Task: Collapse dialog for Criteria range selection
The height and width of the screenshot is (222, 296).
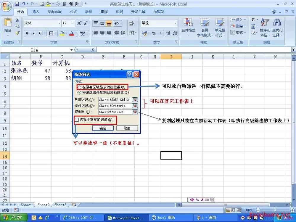Action: coord(135,106)
